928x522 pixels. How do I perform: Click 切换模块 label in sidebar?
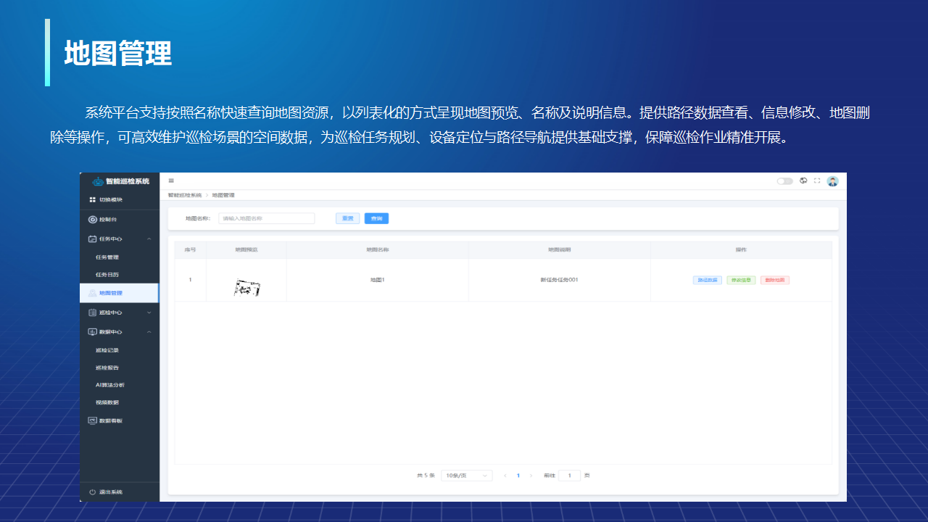point(111,199)
